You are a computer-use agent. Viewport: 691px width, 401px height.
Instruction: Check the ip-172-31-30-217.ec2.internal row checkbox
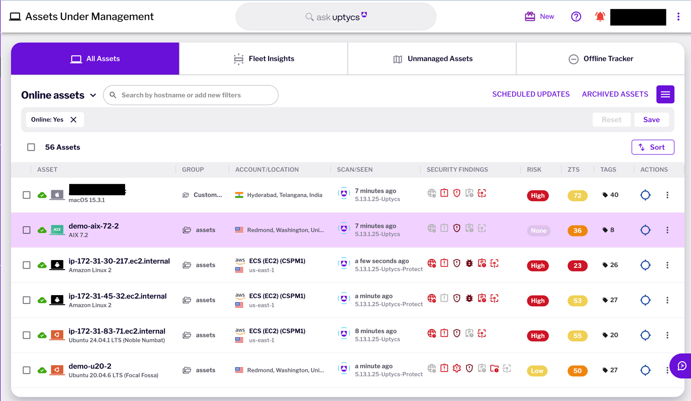point(26,265)
